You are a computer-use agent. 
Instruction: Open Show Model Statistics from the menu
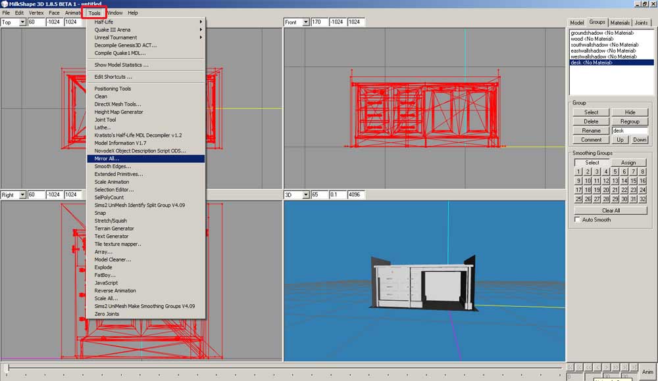pyautogui.click(x=121, y=65)
